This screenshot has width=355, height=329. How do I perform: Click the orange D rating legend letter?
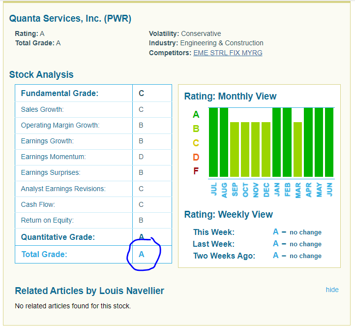click(196, 158)
